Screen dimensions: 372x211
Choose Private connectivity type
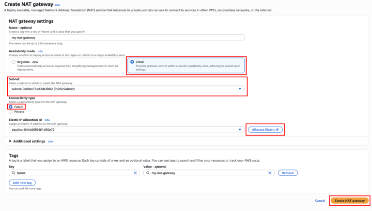coord(11,112)
